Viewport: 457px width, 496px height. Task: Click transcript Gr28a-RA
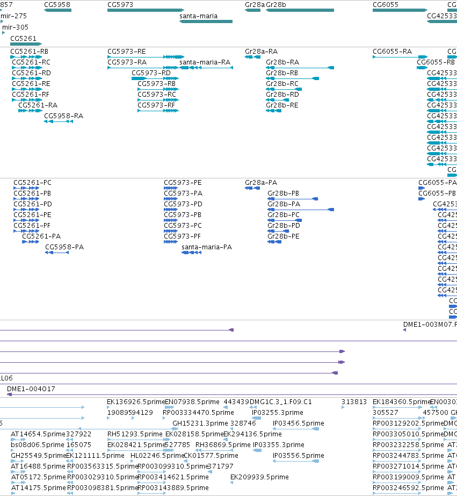pyautogui.click(x=261, y=52)
